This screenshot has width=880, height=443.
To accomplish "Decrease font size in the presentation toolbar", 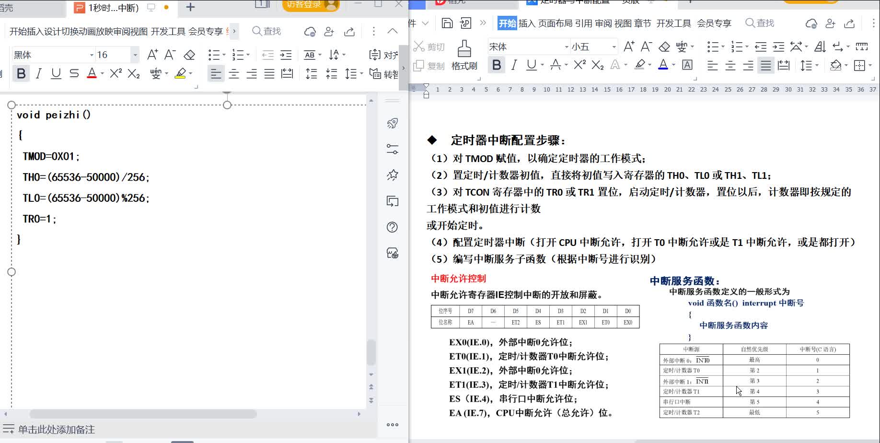I will click(170, 55).
